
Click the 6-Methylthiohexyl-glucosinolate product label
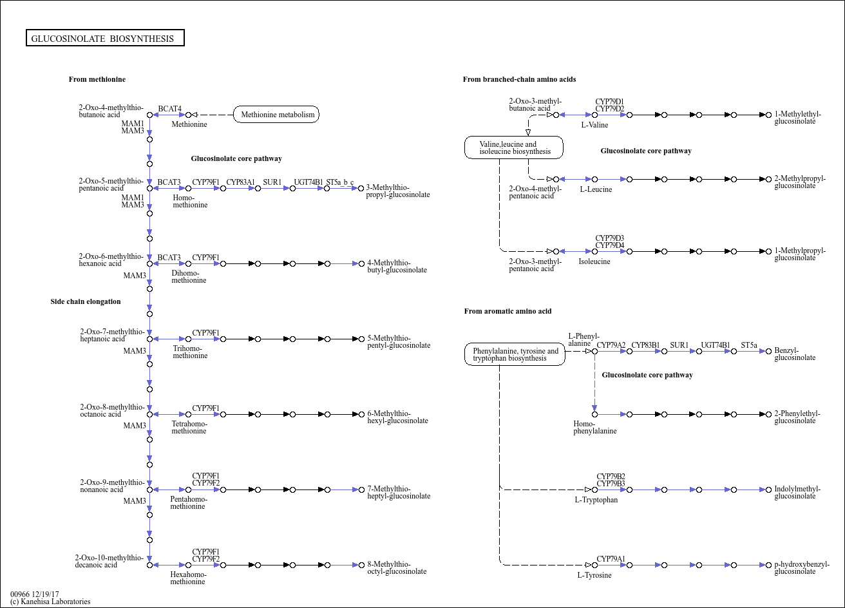397,417
